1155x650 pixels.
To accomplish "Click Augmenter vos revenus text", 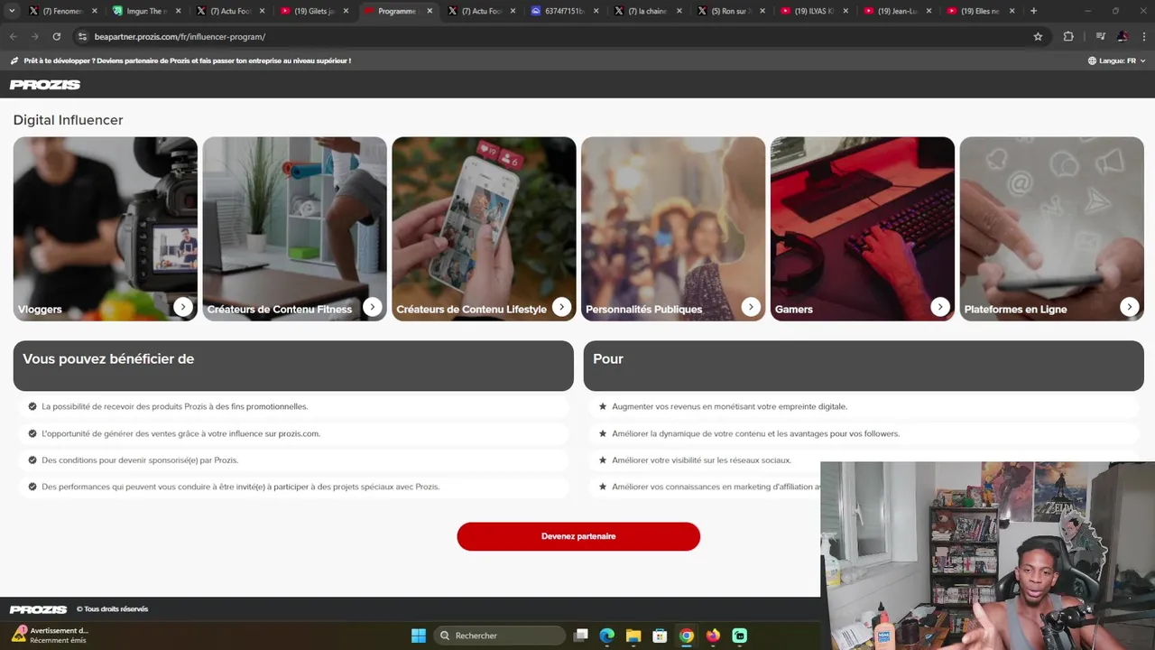I will coord(729,406).
